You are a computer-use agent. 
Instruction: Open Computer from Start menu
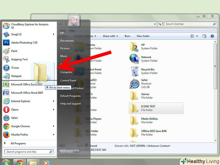pyautogui.click(x=66, y=72)
